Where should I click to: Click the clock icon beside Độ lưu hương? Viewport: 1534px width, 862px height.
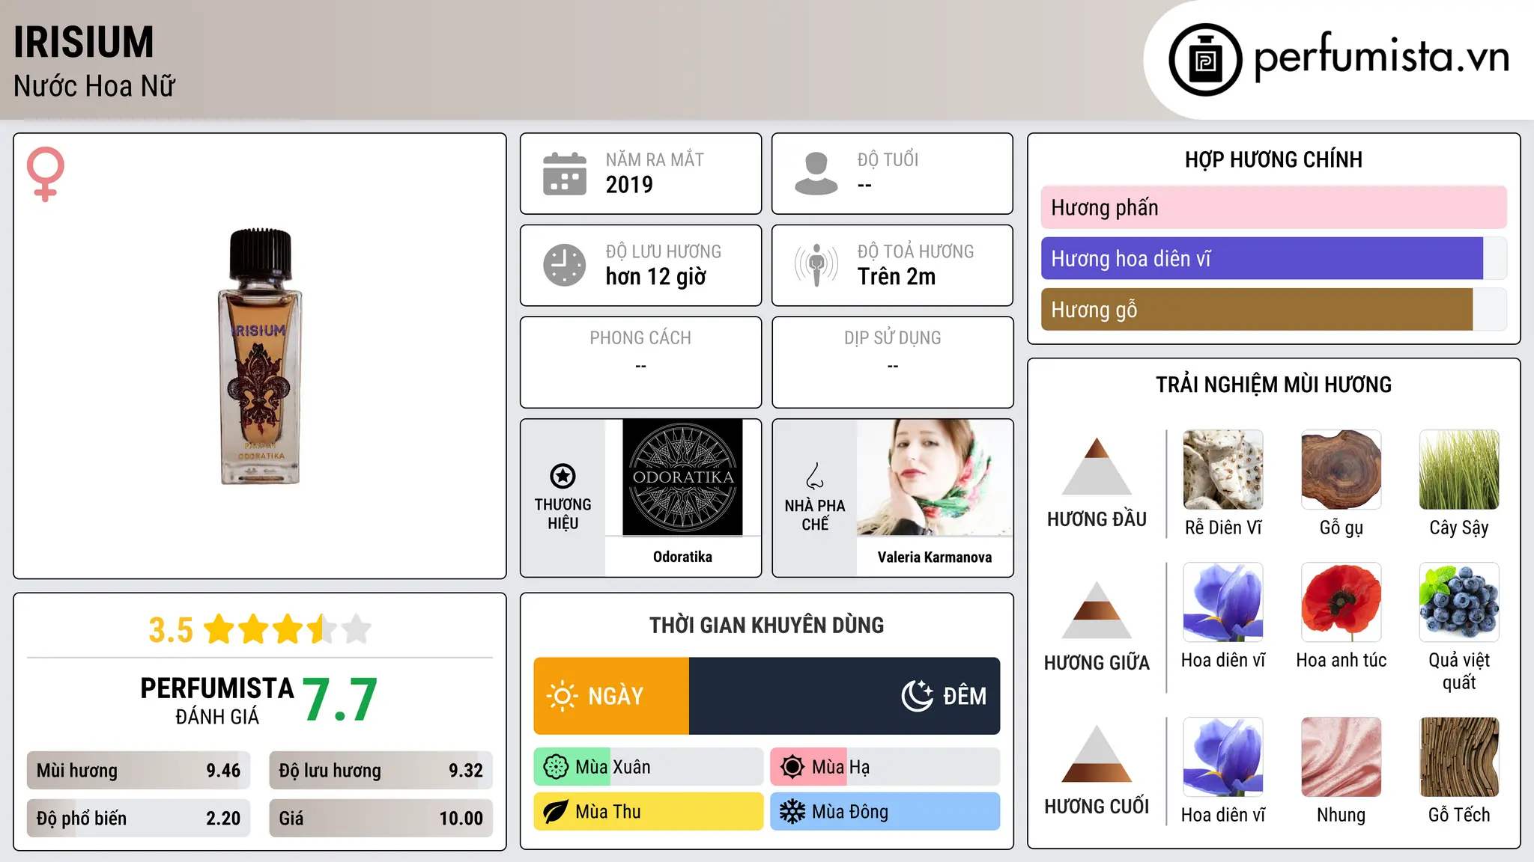click(565, 265)
